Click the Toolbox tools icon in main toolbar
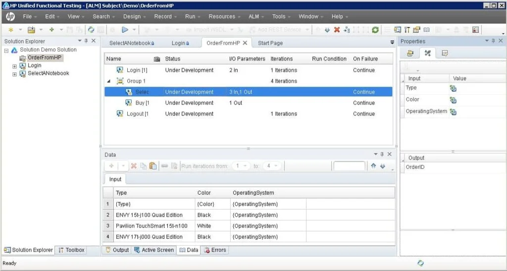Screen dimensions: 507x271 point(407,30)
